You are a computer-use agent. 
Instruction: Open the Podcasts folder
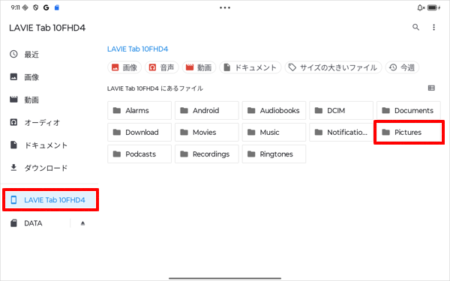pos(139,154)
